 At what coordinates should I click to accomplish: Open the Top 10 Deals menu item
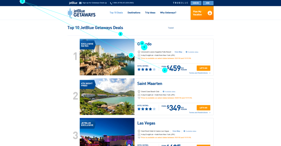pyautogui.click(x=116, y=13)
